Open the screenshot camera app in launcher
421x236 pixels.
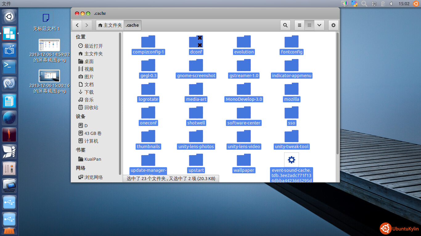[9, 50]
